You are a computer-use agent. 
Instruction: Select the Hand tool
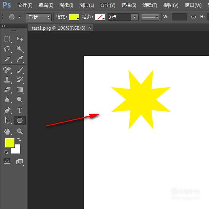(x=7, y=131)
